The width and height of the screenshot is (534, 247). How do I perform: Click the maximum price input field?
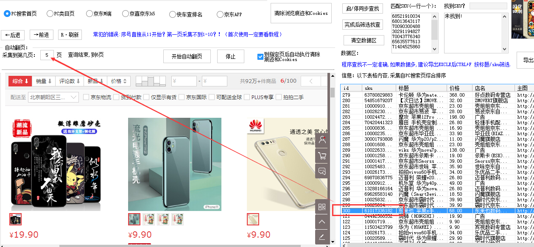coord(215,81)
